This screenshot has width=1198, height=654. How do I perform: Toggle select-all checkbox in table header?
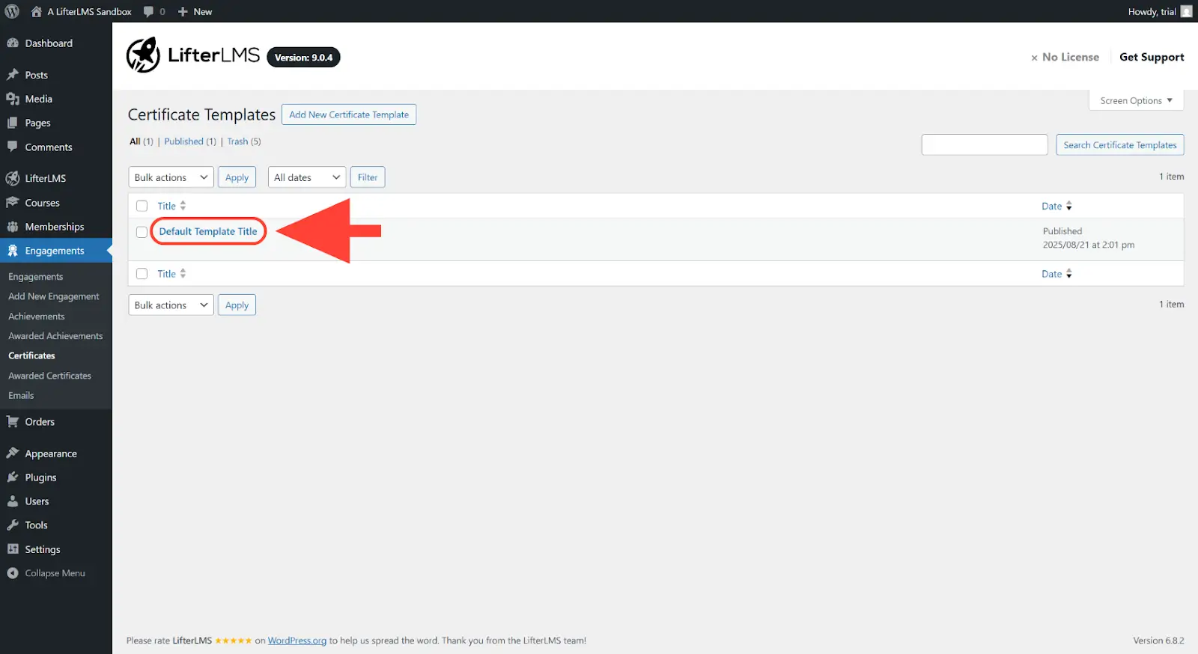pos(142,206)
